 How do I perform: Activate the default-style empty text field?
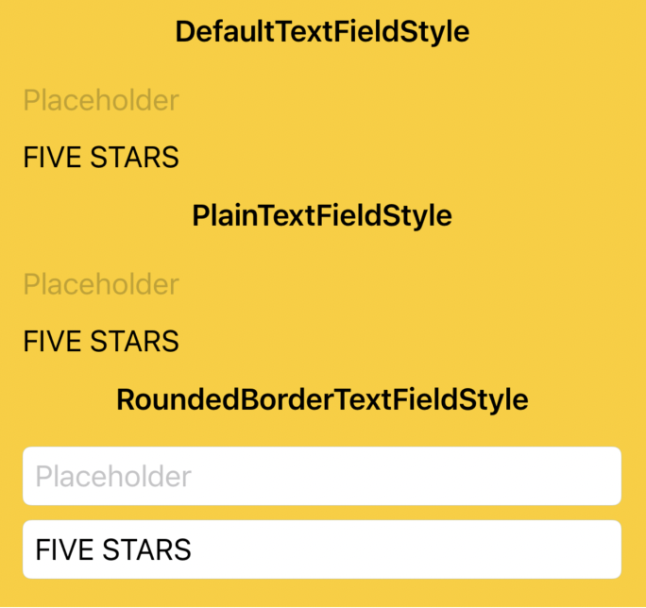coord(322,100)
